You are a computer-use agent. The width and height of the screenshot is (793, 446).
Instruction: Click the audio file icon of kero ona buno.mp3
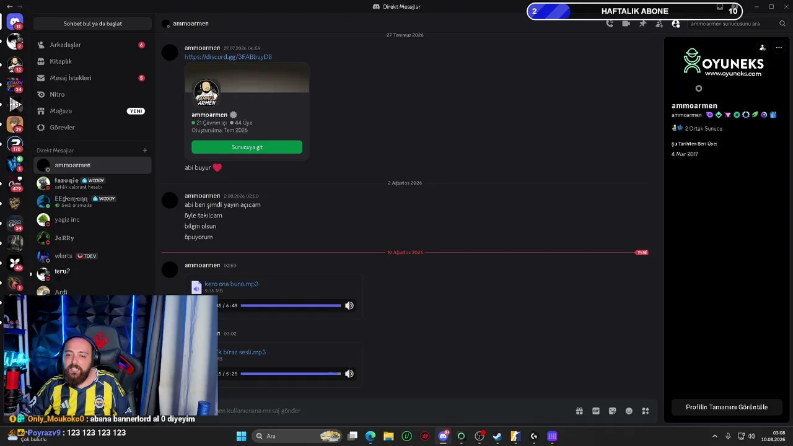tap(196, 287)
